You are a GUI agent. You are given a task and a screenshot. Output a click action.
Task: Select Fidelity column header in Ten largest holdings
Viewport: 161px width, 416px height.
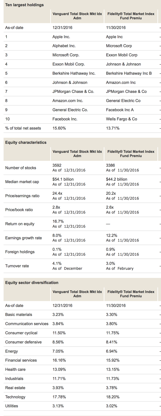pyautogui.click(x=131, y=16)
